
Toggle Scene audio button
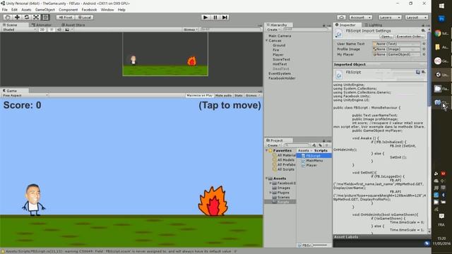(x=59, y=30)
